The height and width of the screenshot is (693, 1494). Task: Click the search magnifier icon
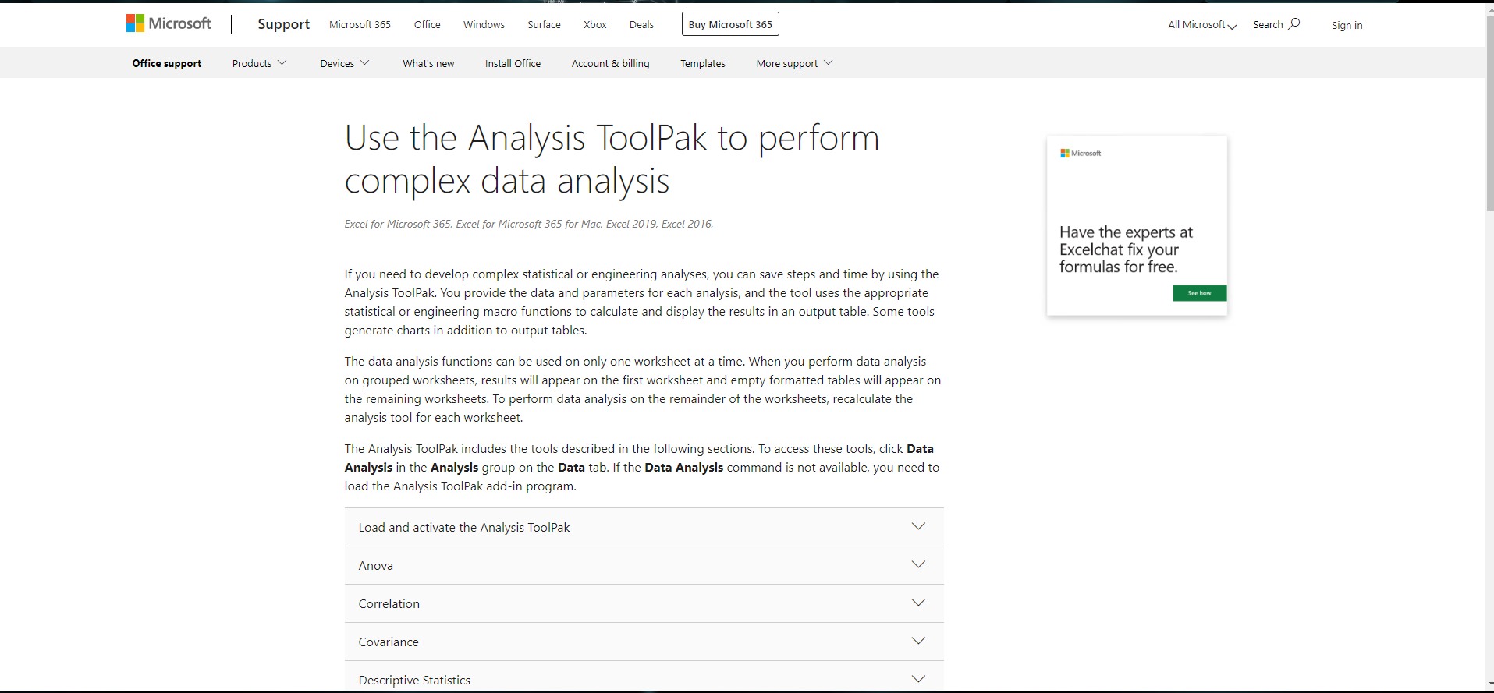1293,24
